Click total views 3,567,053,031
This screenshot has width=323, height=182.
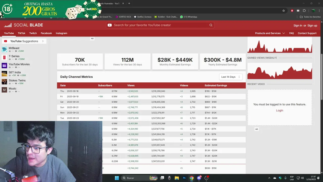tap(158, 161)
